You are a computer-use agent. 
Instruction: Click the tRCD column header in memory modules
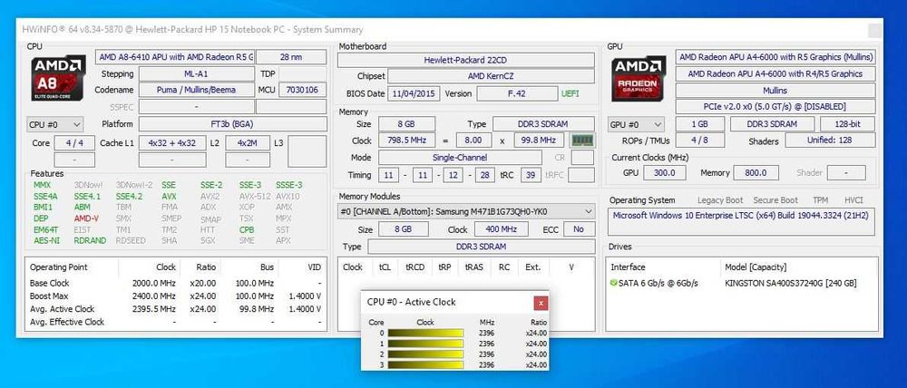[414, 267]
